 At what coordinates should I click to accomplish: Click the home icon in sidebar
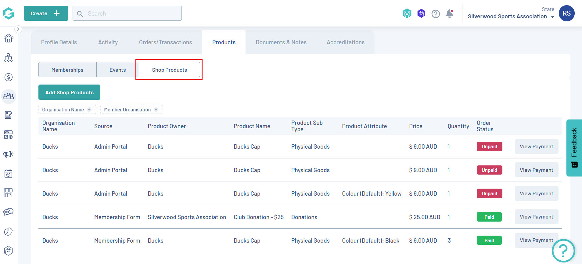click(9, 38)
